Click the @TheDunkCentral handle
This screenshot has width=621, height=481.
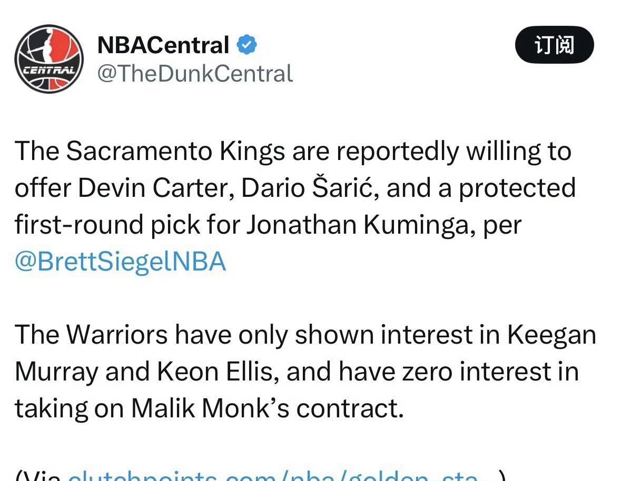[x=195, y=74]
